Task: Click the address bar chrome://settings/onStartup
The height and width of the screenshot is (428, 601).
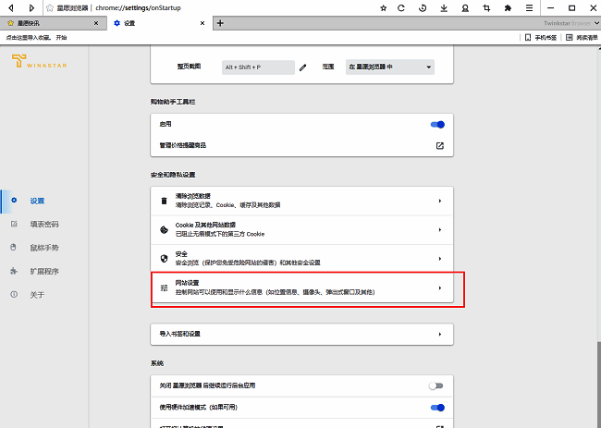Action: pyautogui.click(x=138, y=8)
